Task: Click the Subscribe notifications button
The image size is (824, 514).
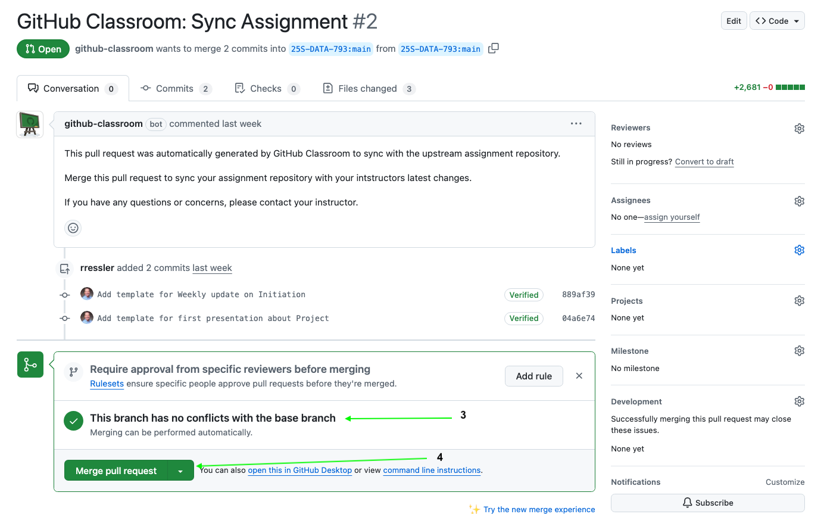Action: click(708, 503)
